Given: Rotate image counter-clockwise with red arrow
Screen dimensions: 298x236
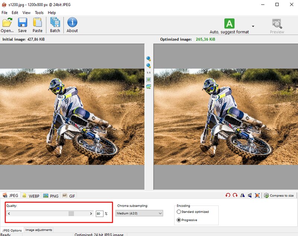Looking at the screenshot, I should click(x=228, y=195).
